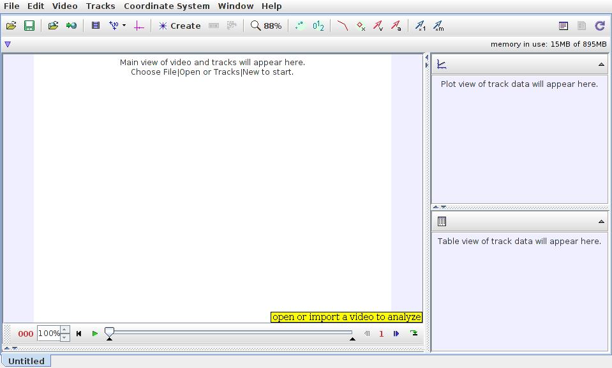This screenshot has height=368, width=612.
Task: Toggle the coordinate axes visibility icon
Action: (x=138, y=26)
